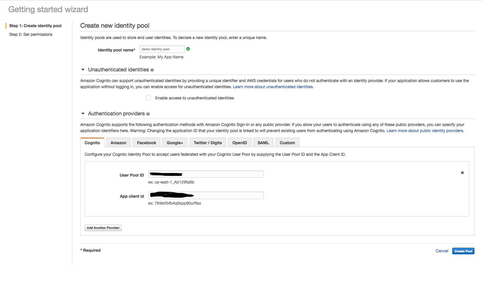Open Learn more about unauthenticated identities link
This screenshot has width=482, height=289.
coord(273,87)
